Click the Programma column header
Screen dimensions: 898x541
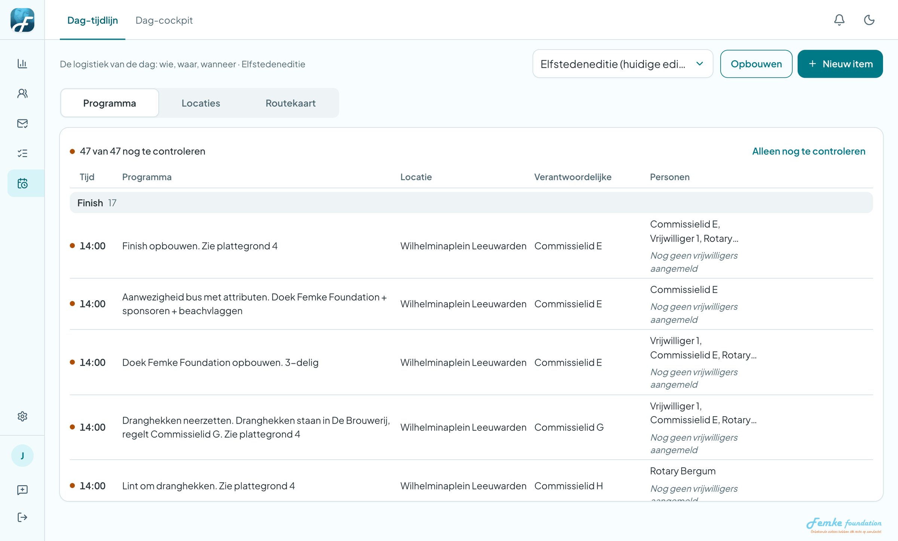point(147,177)
